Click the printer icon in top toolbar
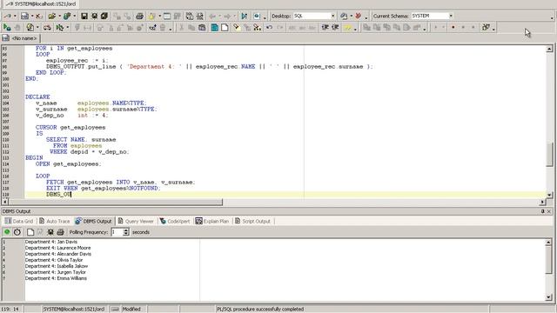557x313 pixels. (x=139, y=16)
